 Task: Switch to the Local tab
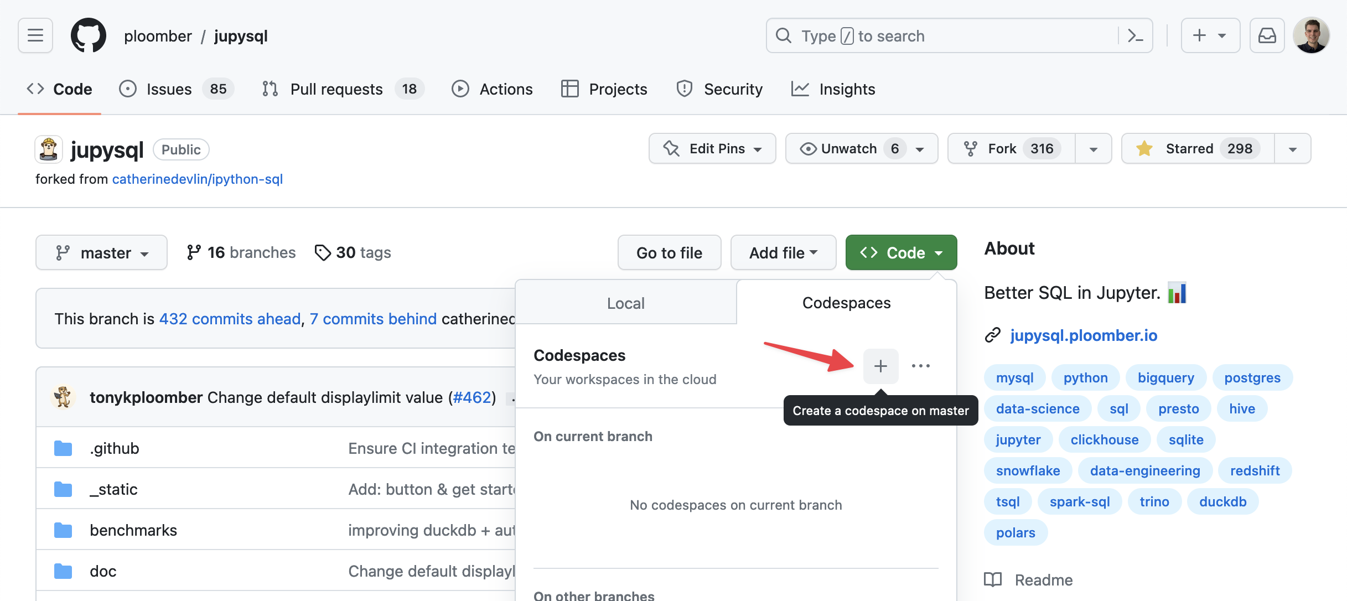(625, 303)
